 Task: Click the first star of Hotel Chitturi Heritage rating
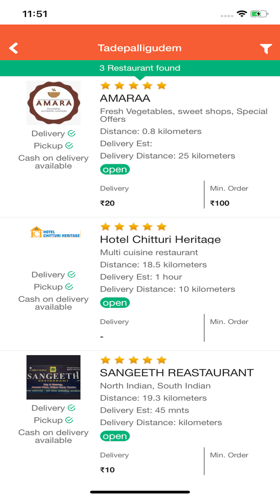[x=106, y=227]
